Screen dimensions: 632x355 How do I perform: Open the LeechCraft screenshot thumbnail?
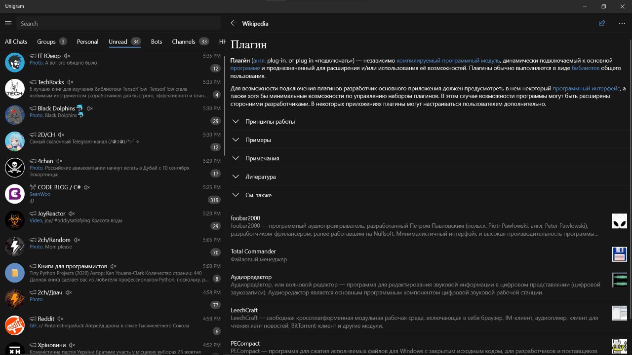point(619,313)
